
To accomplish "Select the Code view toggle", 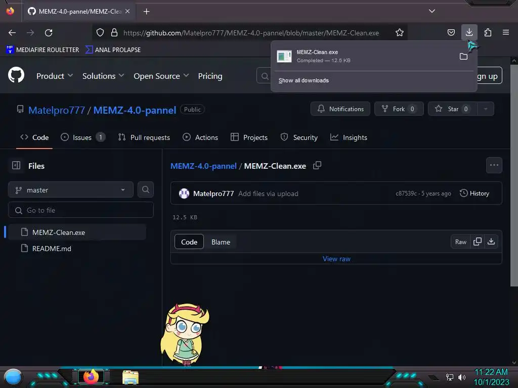I will click(189, 242).
